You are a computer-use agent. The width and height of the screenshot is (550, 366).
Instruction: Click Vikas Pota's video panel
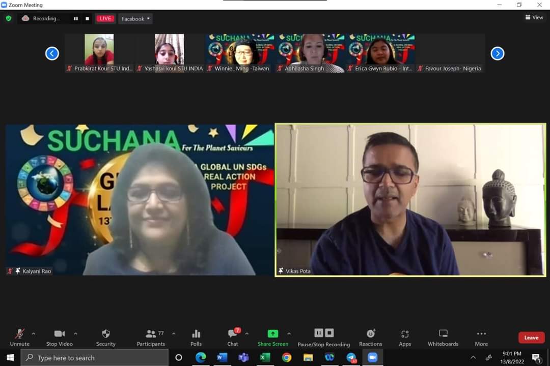[410, 200]
